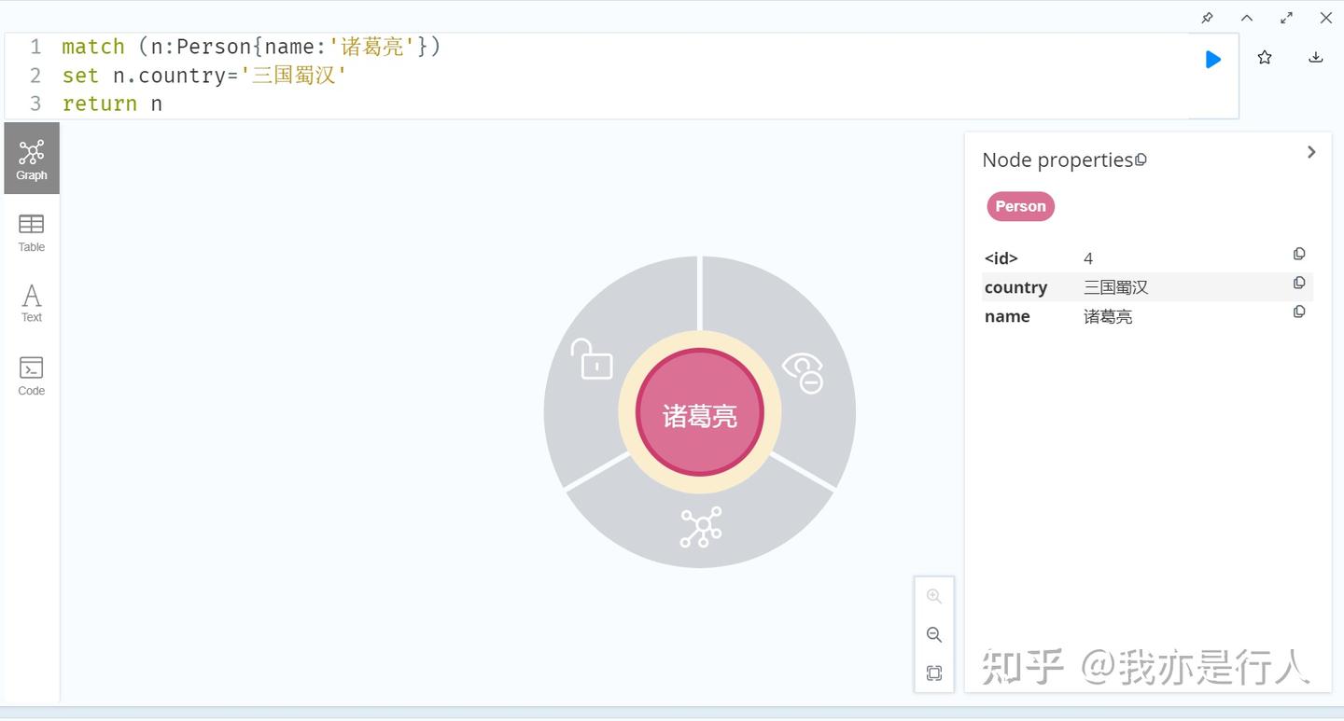Image resolution: width=1344 pixels, height=721 pixels.
Task: Run the Cypher query with the play button
Action: pyautogui.click(x=1212, y=58)
